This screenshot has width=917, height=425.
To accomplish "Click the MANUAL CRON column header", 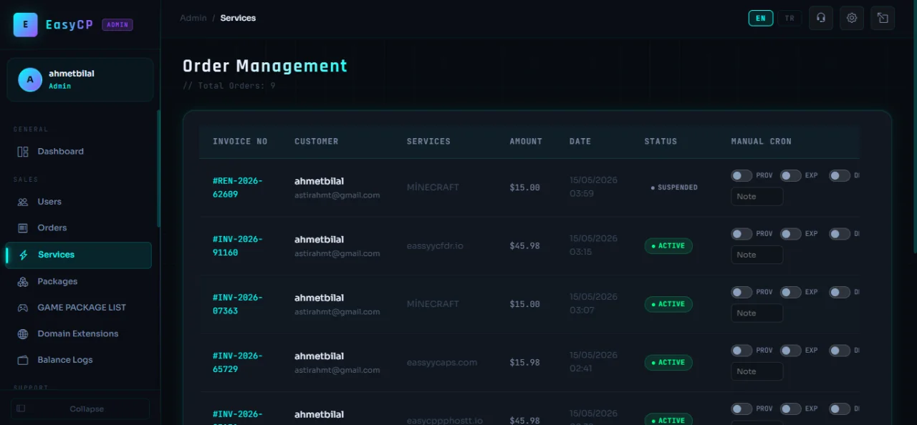I will click(x=761, y=142).
